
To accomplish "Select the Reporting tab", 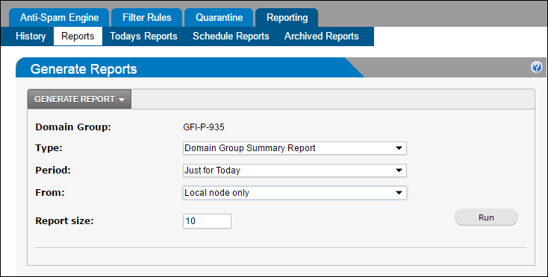I will pos(287,17).
